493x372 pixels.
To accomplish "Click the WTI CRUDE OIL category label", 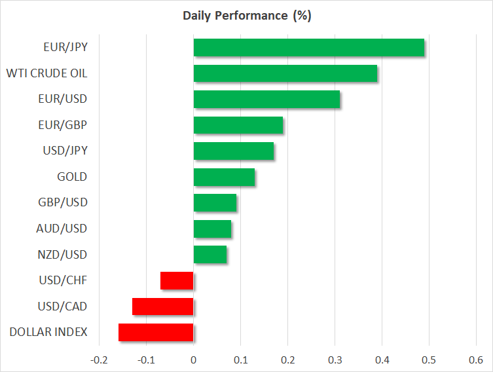I will click(46, 73).
